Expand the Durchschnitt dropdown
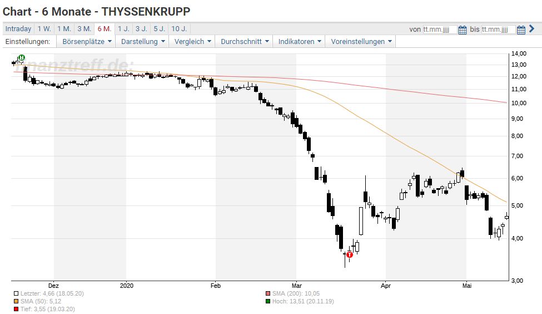The height and width of the screenshot is (314, 542). [245, 42]
